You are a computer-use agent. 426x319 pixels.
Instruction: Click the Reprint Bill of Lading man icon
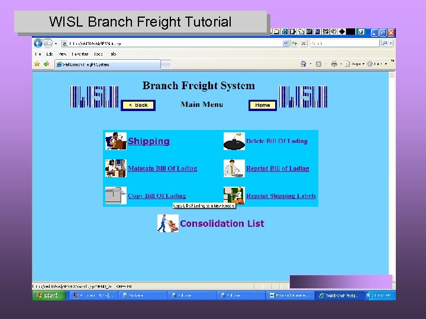click(234, 168)
